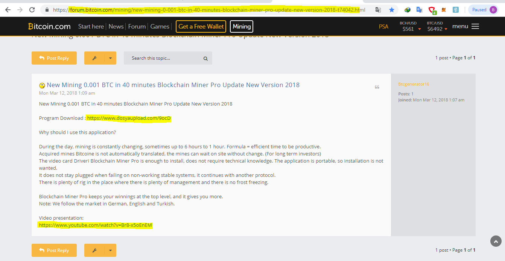
Task: Quote the post with the quote icon
Action: tap(377, 87)
